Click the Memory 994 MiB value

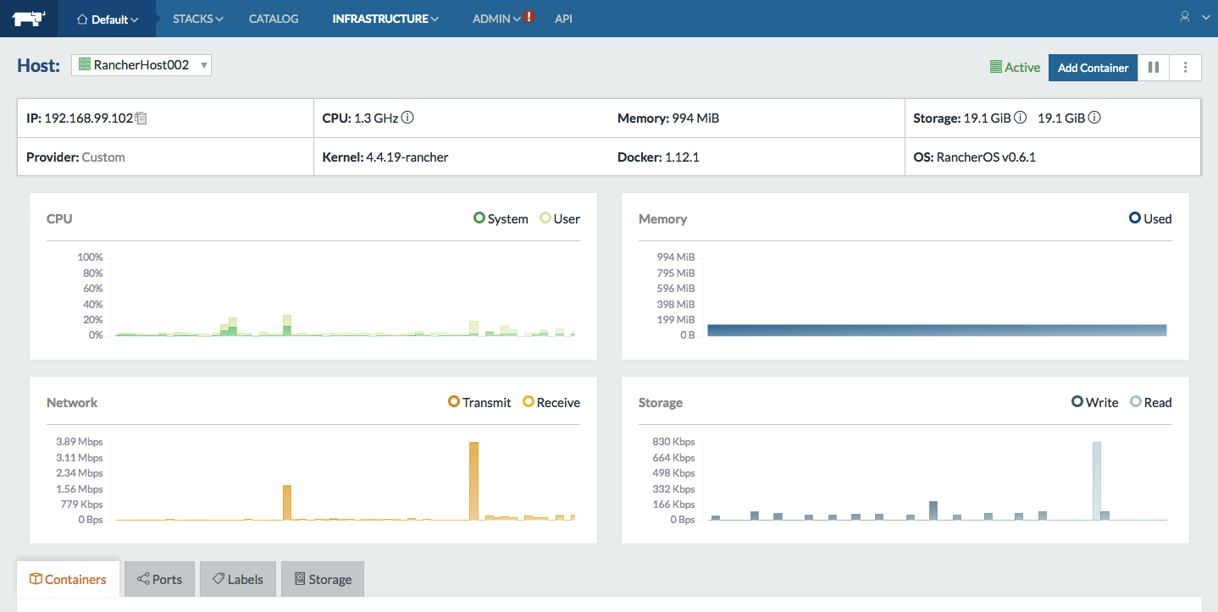(695, 119)
